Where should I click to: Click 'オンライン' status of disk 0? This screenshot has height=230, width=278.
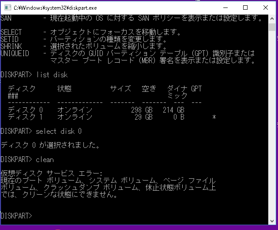coord(75,110)
